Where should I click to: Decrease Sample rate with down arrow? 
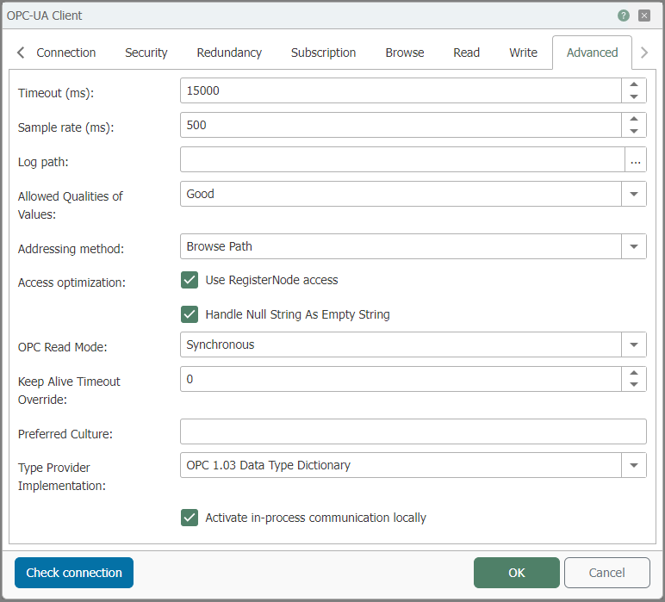634,131
